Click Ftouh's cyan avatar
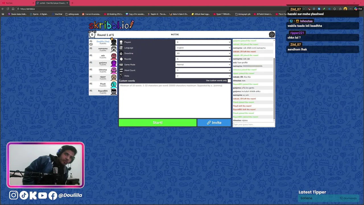 click(x=113, y=84)
